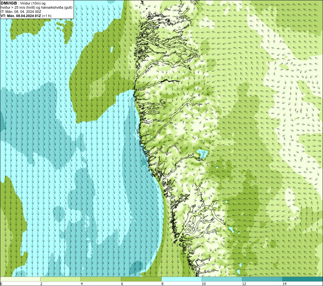Click the legend value label '8'
The image size is (323, 286).
[162, 284]
